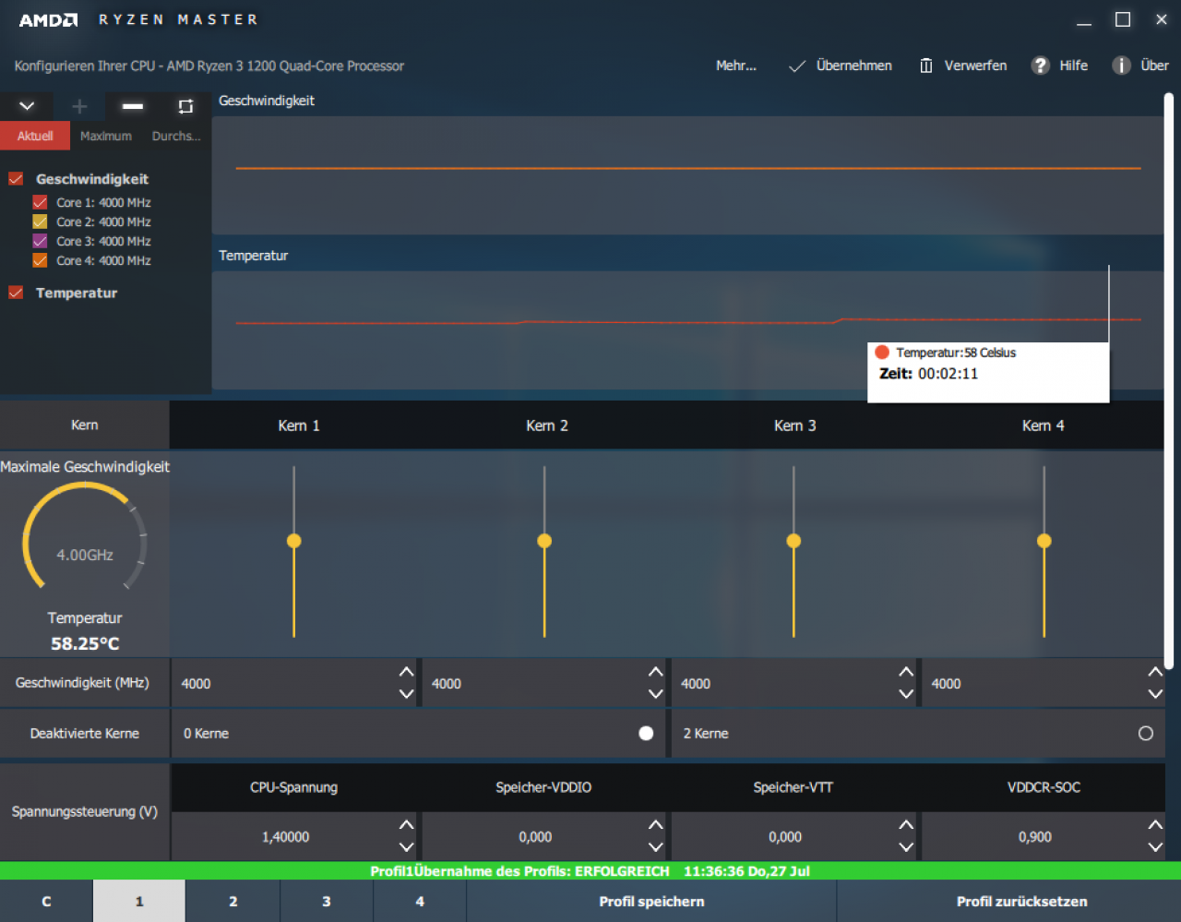Uncheck Core 4: 4000 MHz
Image resolution: width=1181 pixels, height=922 pixels.
coord(40,260)
